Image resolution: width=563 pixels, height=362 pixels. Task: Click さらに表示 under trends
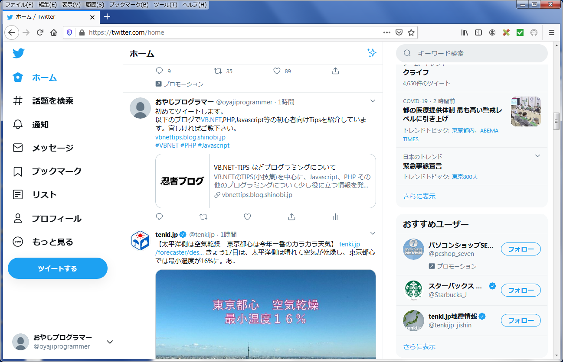point(419,196)
